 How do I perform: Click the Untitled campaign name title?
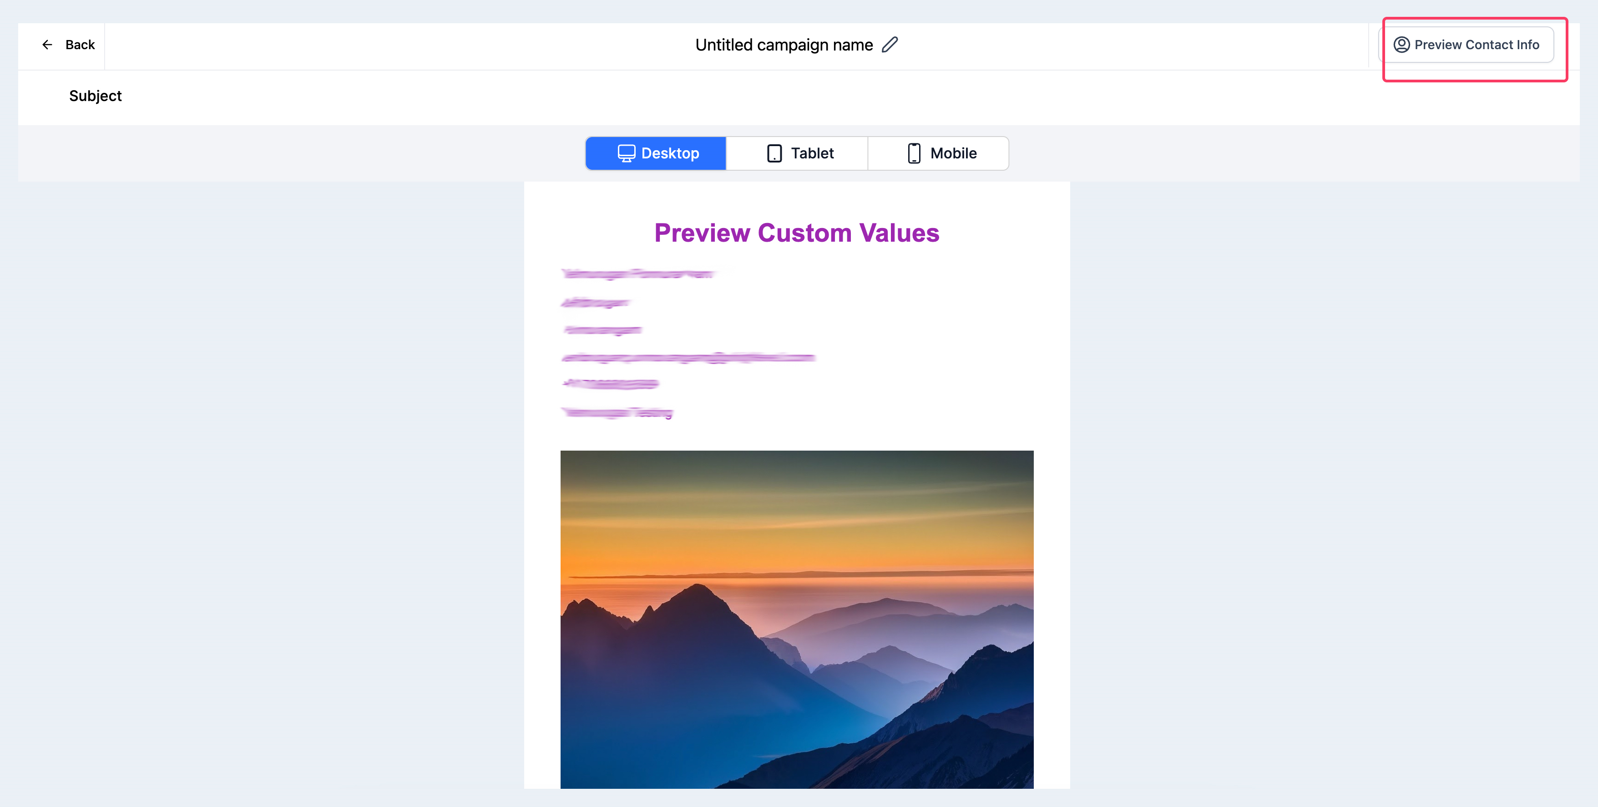tap(784, 45)
